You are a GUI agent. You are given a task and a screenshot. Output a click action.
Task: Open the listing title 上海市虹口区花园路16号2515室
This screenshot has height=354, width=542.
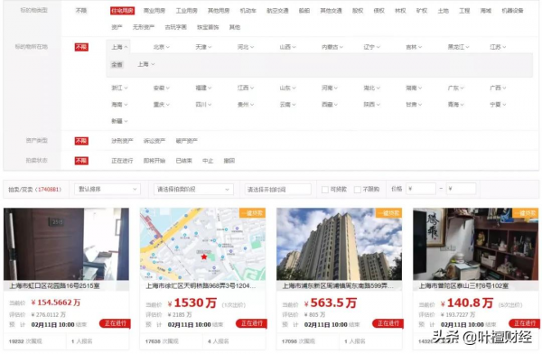(x=54, y=286)
